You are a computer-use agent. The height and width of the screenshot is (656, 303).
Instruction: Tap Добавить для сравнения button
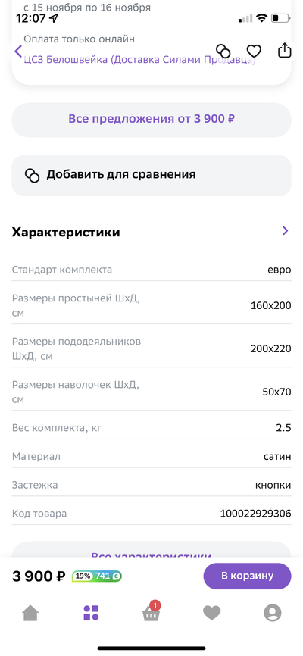click(x=151, y=175)
